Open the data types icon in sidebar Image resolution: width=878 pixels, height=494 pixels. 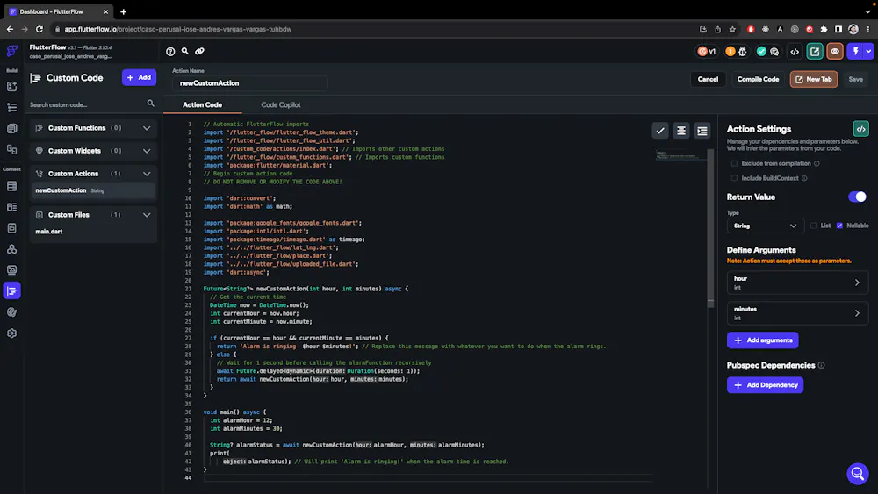(11, 207)
